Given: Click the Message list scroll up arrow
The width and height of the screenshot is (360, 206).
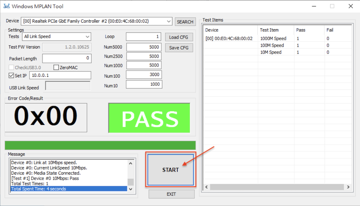Looking at the screenshot, I should click(x=130, y=163).
